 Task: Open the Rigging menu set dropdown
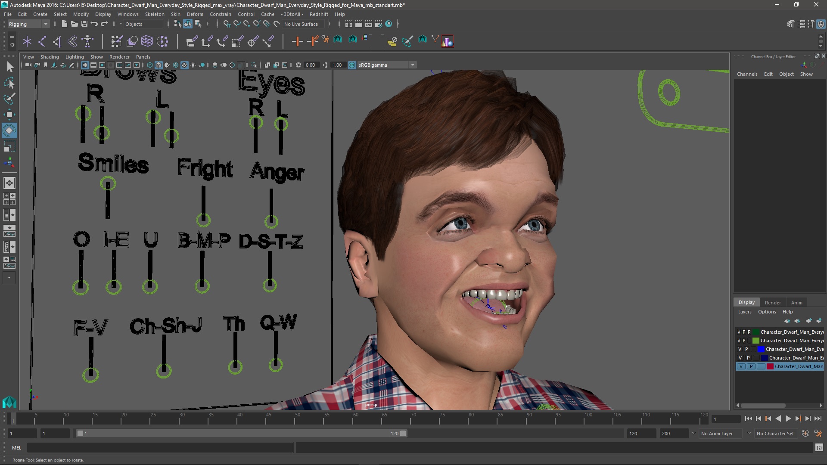(x=28, y=24)
